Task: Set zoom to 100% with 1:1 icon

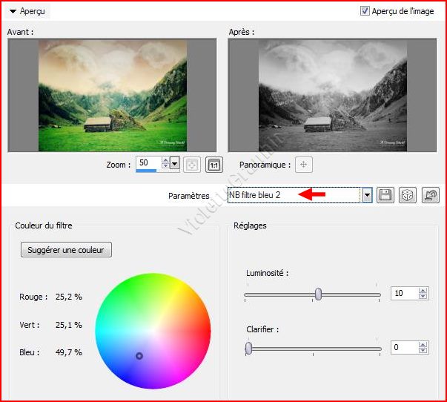Action: coord(212,164)
